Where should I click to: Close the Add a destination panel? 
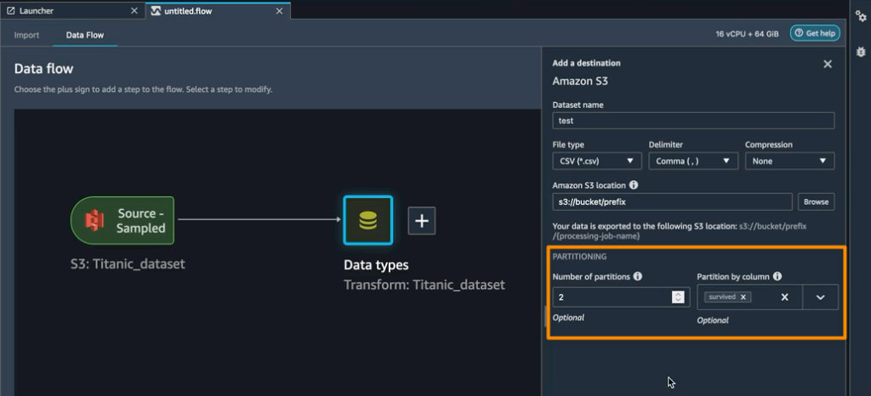tap(827, 65)
